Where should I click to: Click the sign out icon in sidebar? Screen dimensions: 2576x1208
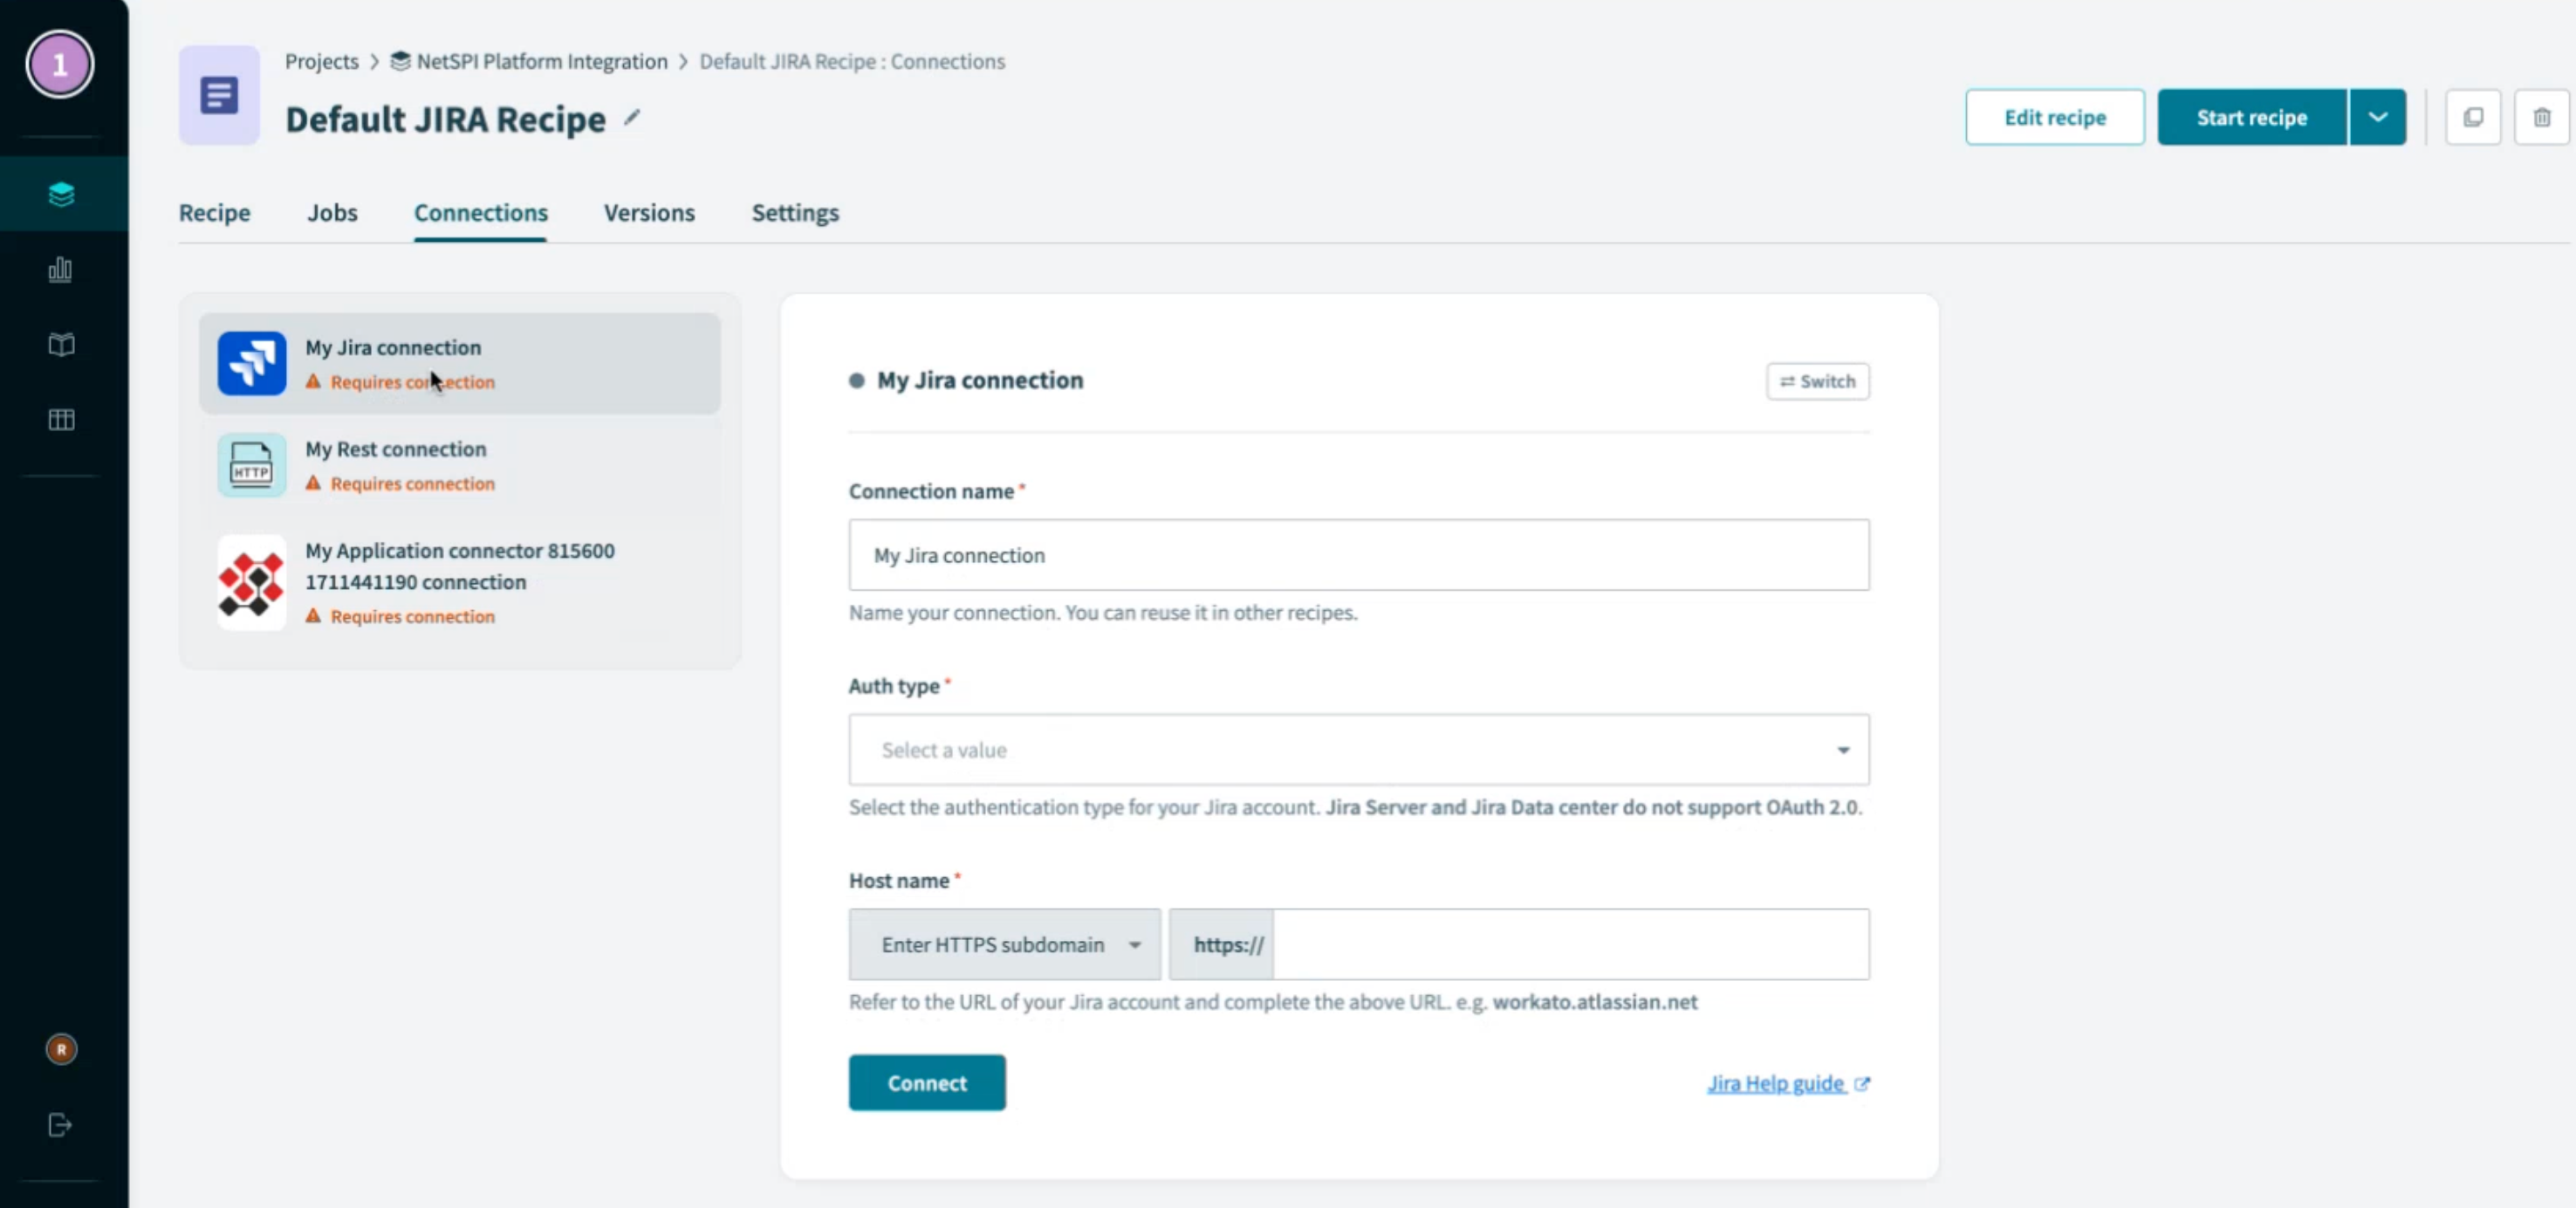click(x=60, y=1125)
